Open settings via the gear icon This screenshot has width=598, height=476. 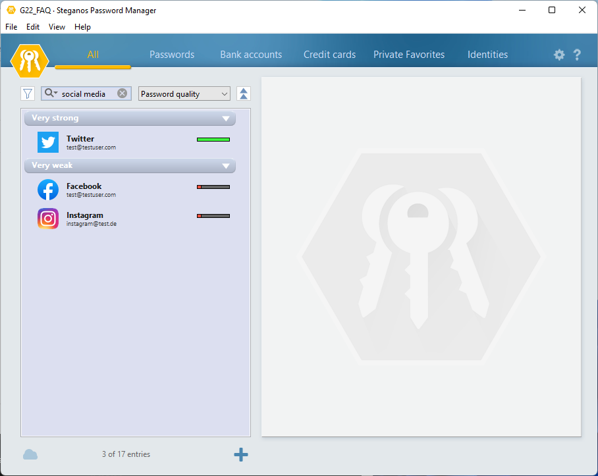(559, 55)
